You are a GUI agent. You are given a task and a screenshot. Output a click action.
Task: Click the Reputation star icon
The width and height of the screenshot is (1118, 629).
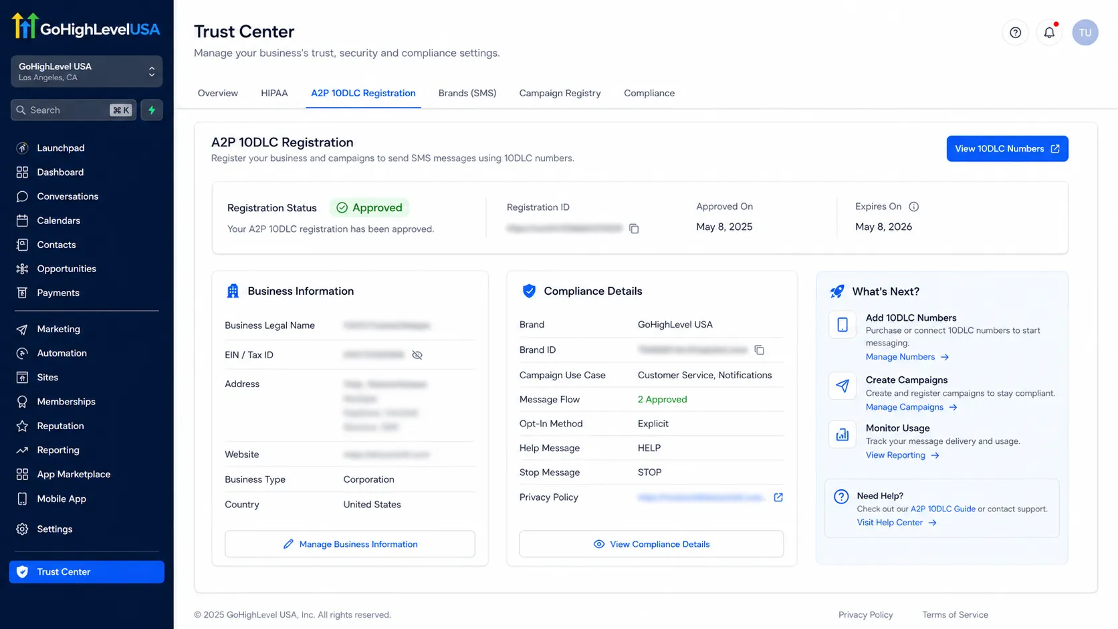click(x=22, y=426)
